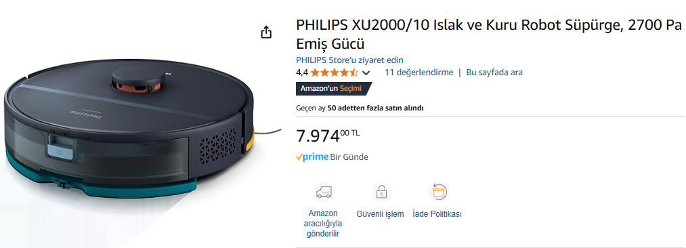The height and width of the screenshot is (248, 686).
Task: Open the Güvenli işlem text link
Action: [x=380, y=214]
